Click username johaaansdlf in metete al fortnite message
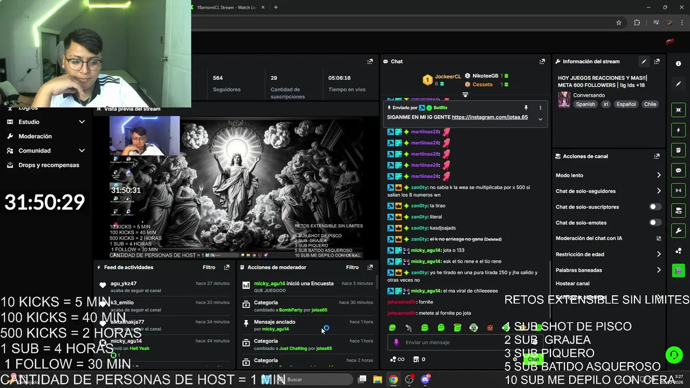 [x=402, y=313]
